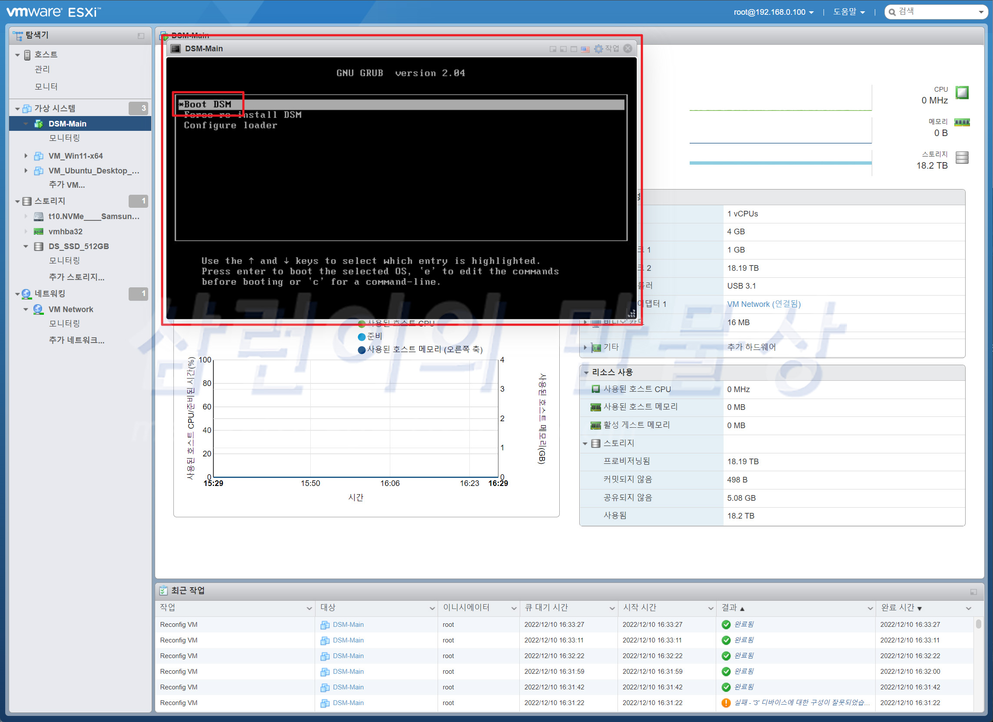Expand the 기타 hardware row
The height and width of the screenshot is (722, 993).
click(x=585, y=347)
